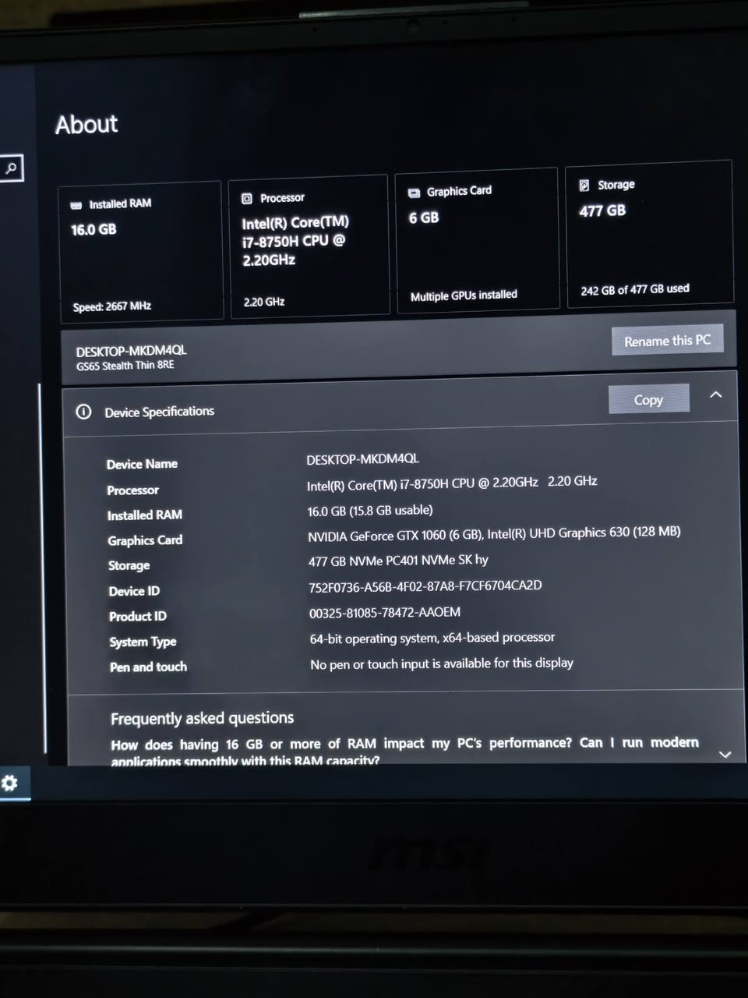This screenshot has height=998, width=748.
Task: Click the Device Specifications info icon
Action: (83, 412)
